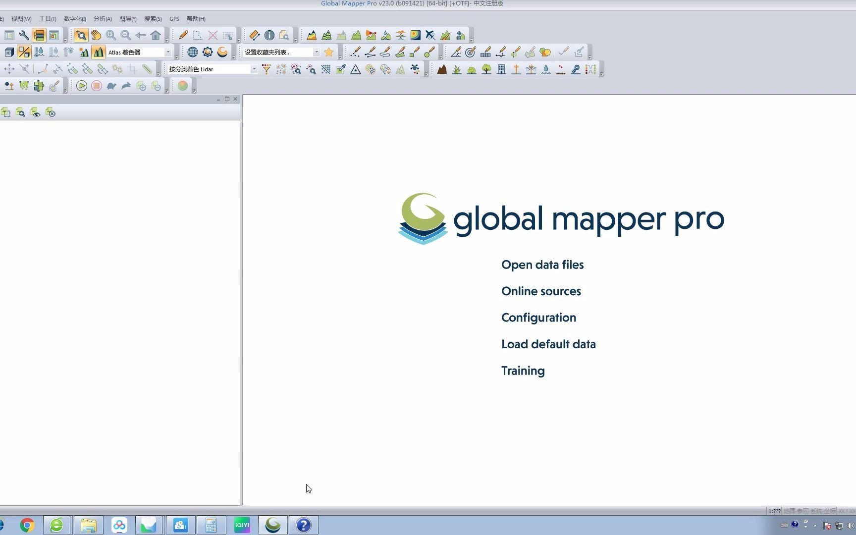Select the create point feature pencil icon
This screenshot has height=535, width=856.
355,52
